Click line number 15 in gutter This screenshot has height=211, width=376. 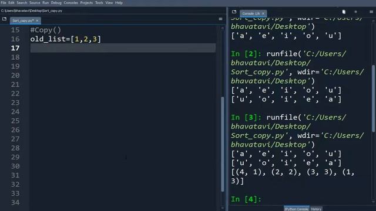(x=15, y=30)
